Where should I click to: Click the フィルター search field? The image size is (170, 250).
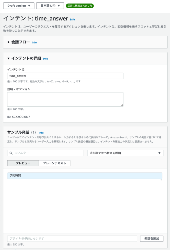click(45, 153)
